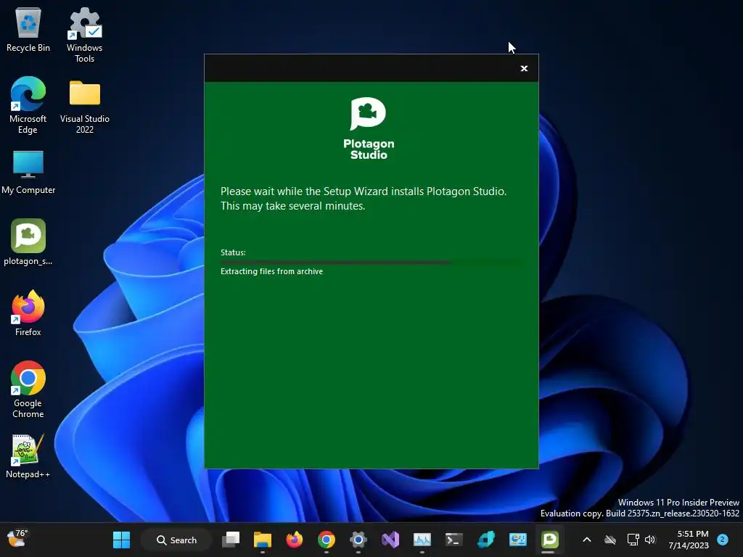Select Visual Studio 2022 folder icon
Screen dimensions: 743x557
click(84, 106)
